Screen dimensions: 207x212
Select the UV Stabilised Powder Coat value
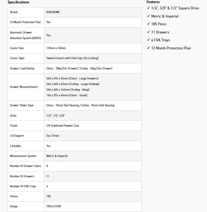tap(62, 126)
